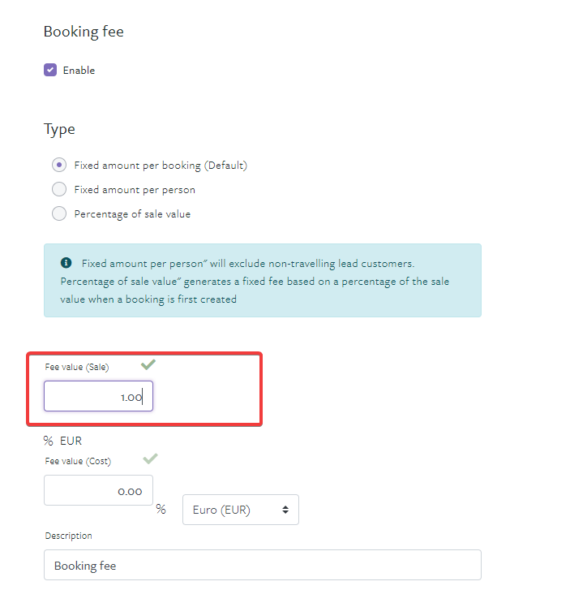Click the Fee value (Sale) label
The height and width of the screenshot is (590, 587).
click(x=77, y=367)
